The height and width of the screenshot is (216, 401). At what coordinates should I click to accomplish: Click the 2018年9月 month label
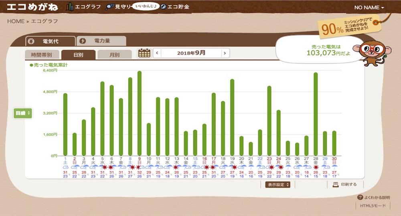pos(191,53)
